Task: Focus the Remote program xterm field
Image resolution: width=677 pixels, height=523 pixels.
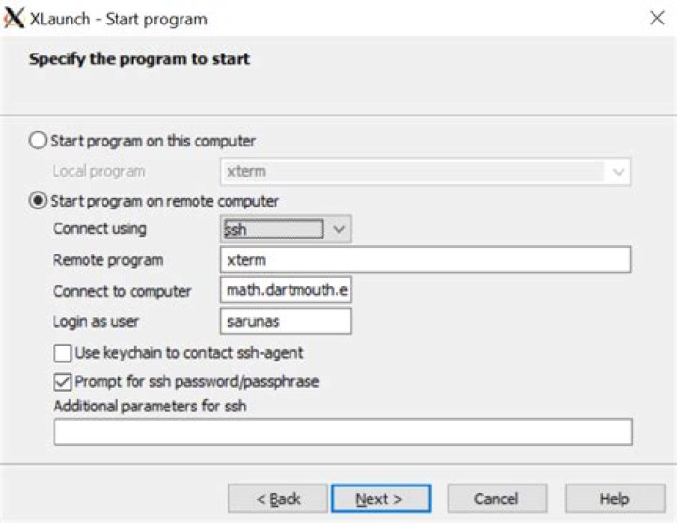Action: [x=425, y=259]
